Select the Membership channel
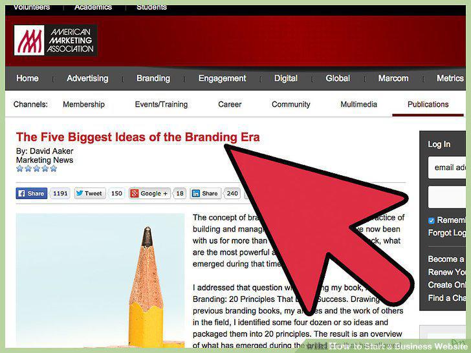Screen dimensions: 471x353 coord(84,104)
